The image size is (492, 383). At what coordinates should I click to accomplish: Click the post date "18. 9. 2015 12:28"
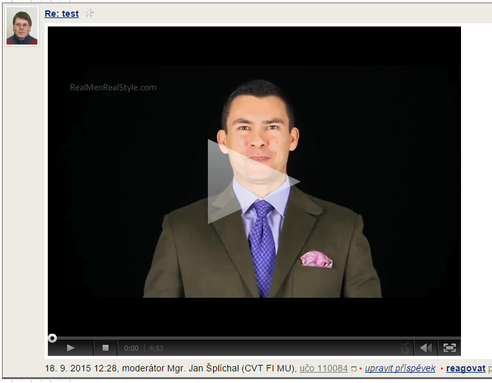coord(81,368)
